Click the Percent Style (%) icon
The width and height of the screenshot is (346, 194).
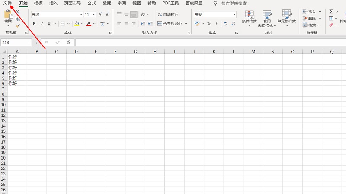209,24
